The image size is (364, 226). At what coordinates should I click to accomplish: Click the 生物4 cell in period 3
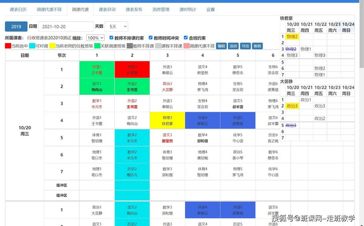203,103
